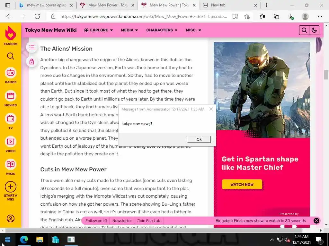329x246 pixels.
Task: Click the vertical page scrollbar thumb
Action: point(326,75)
